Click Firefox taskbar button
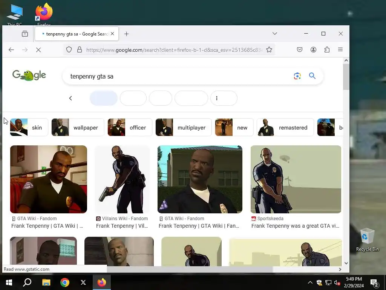Viewport: 386px width, 290px height. pos(102,282)
